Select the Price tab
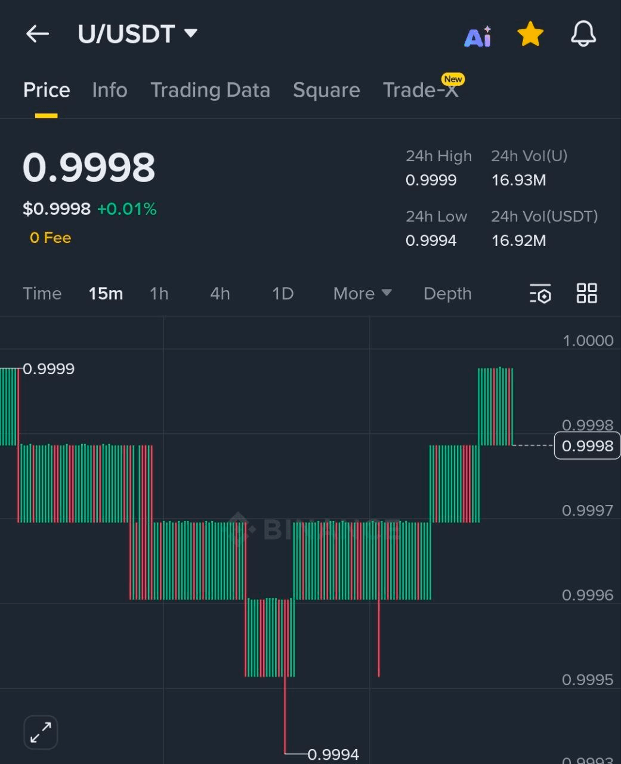 47,90
